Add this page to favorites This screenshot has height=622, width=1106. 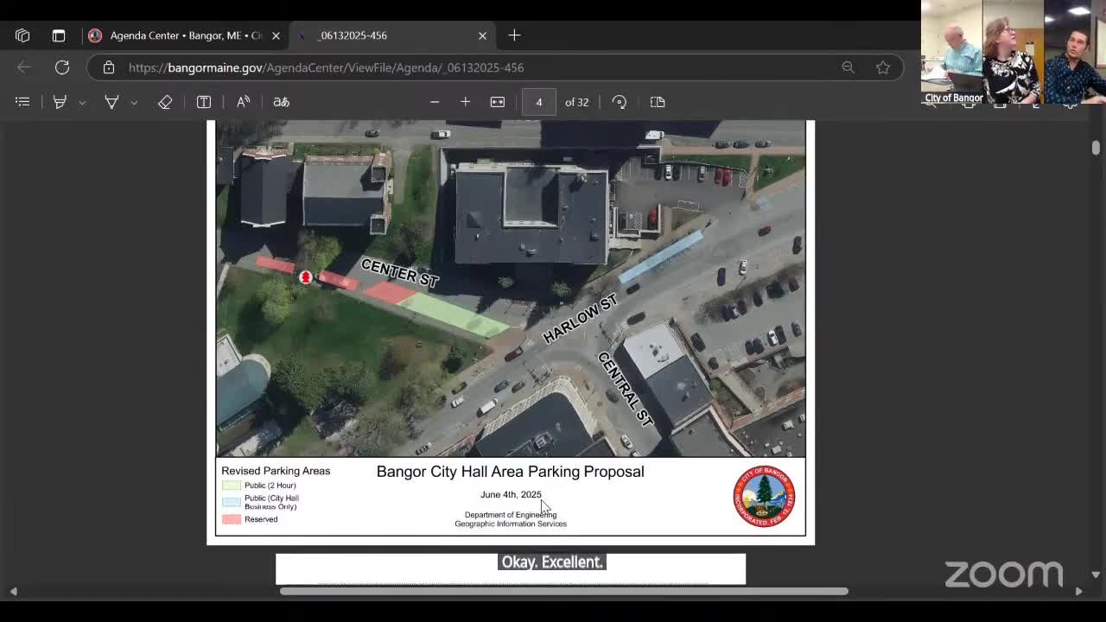coord(882,67)
